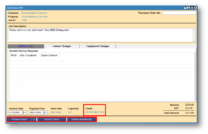The height and width of the screenshot is (134, 208).
Task: Click the Amount value $210.00
Action: coord(190,105)
